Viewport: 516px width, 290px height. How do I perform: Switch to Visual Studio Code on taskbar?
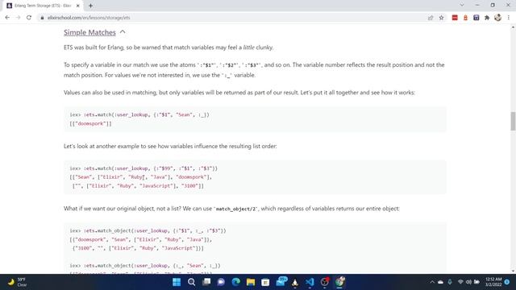310,282
